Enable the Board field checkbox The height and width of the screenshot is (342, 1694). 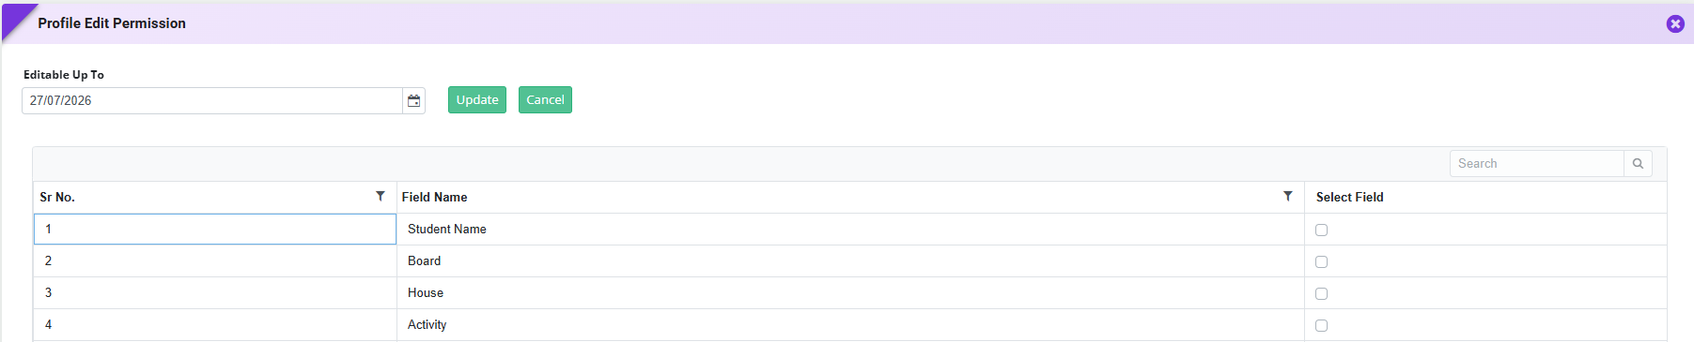1321,261
